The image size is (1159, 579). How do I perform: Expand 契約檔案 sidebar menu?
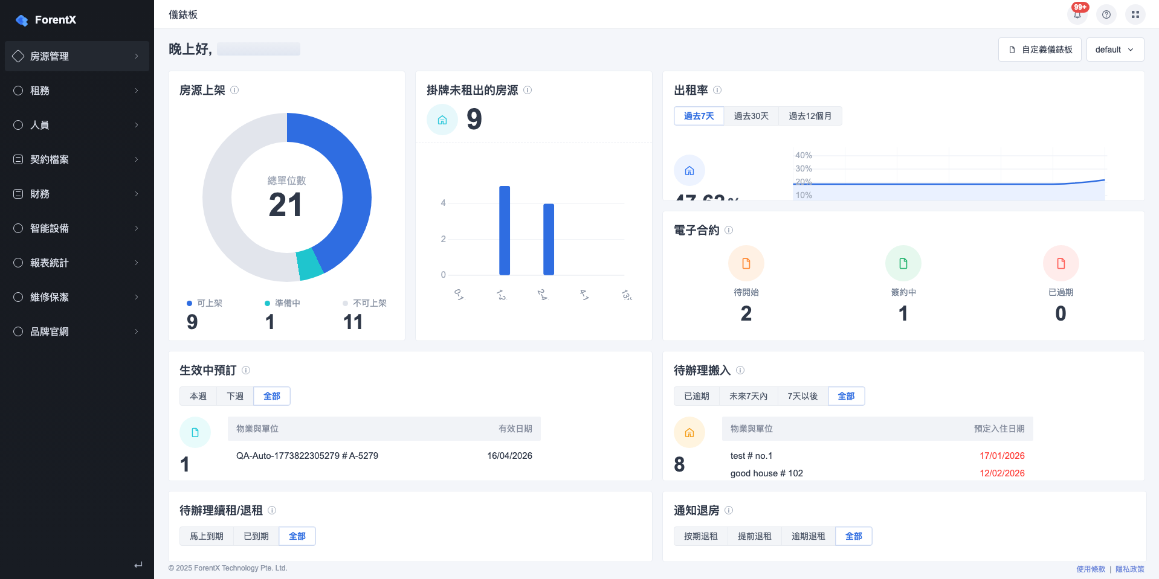77,159
